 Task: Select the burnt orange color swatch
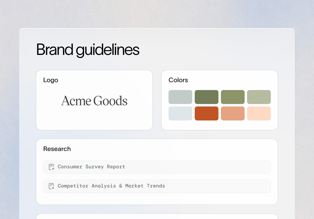tap(207, 113)
